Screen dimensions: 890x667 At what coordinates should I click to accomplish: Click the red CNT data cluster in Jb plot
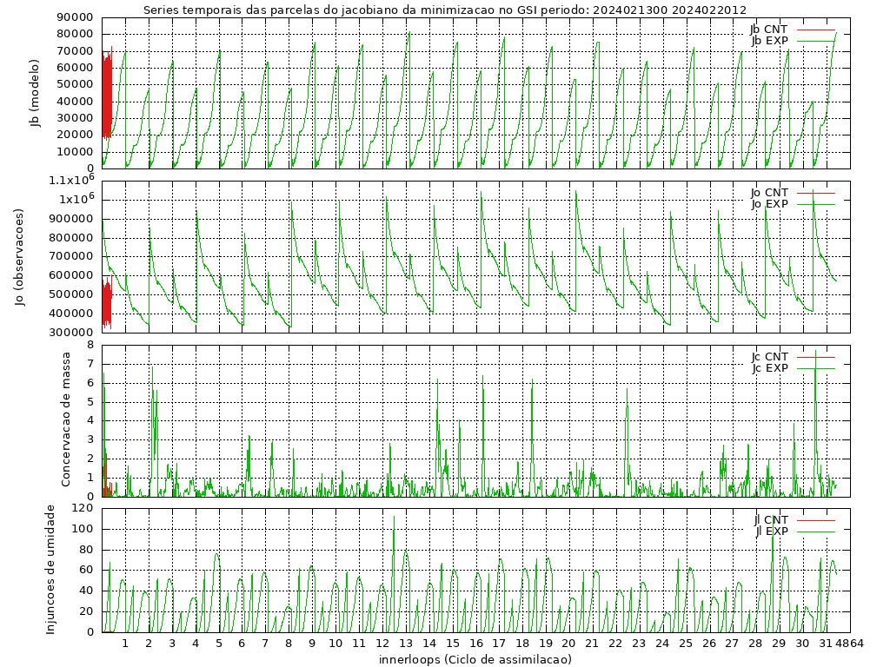coord(107,96)
